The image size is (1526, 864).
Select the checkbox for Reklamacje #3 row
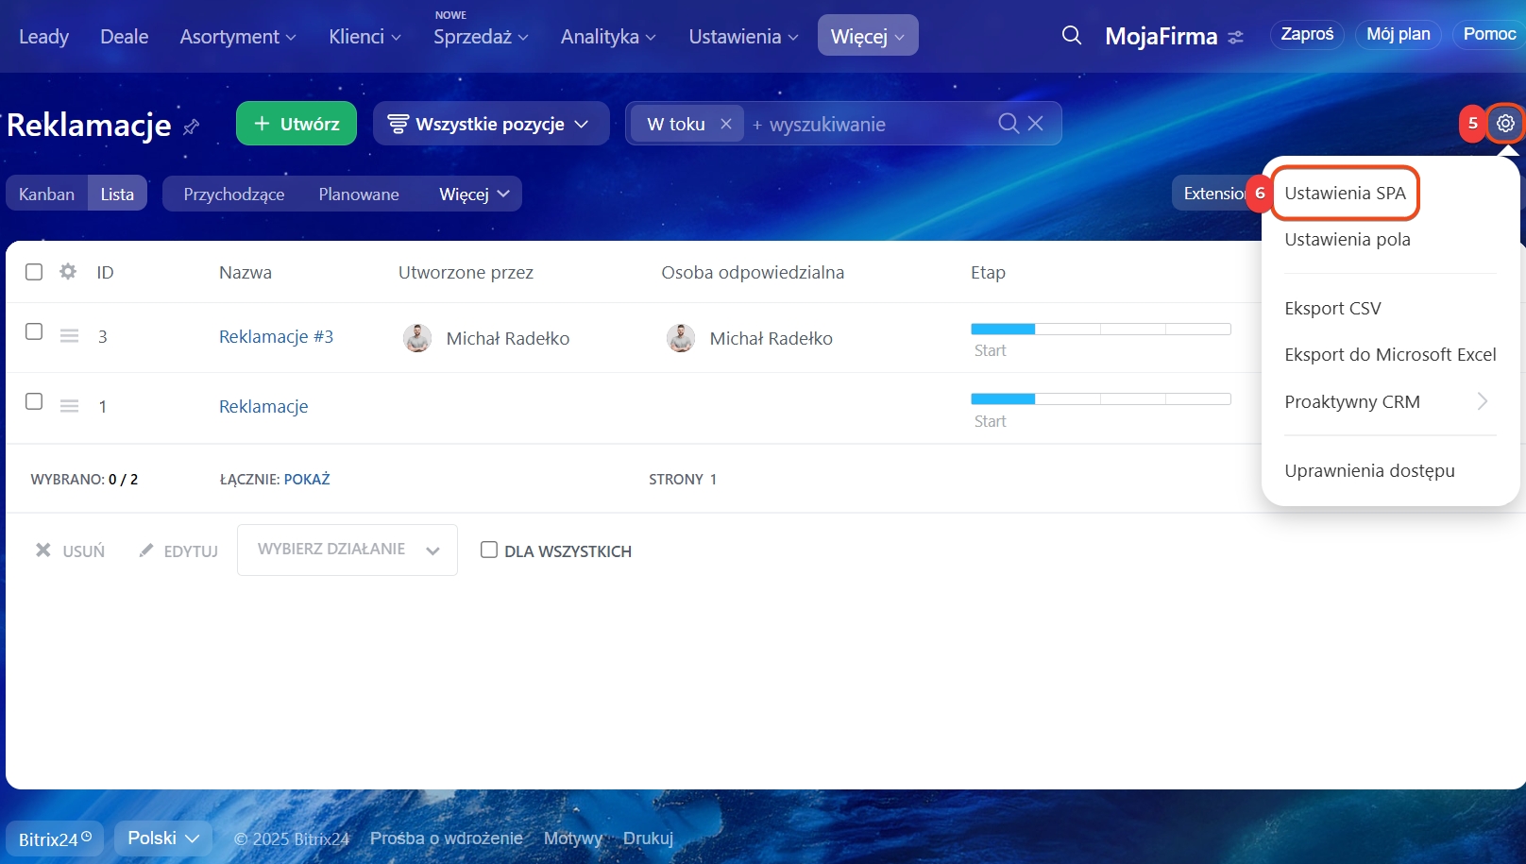coord(34,331)
